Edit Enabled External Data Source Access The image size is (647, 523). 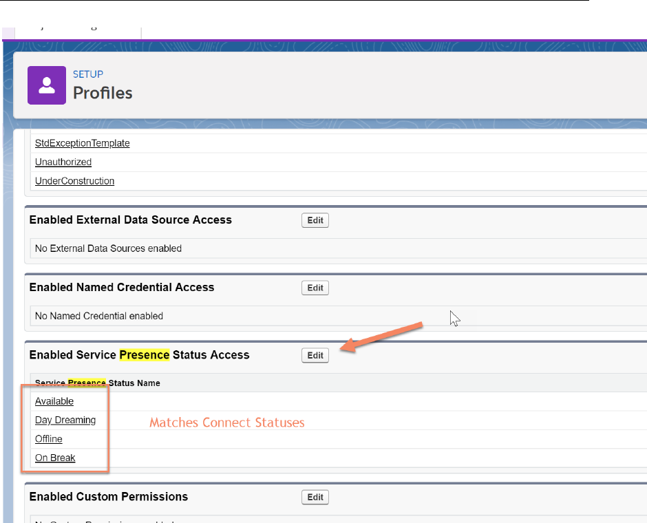(315, 221)
